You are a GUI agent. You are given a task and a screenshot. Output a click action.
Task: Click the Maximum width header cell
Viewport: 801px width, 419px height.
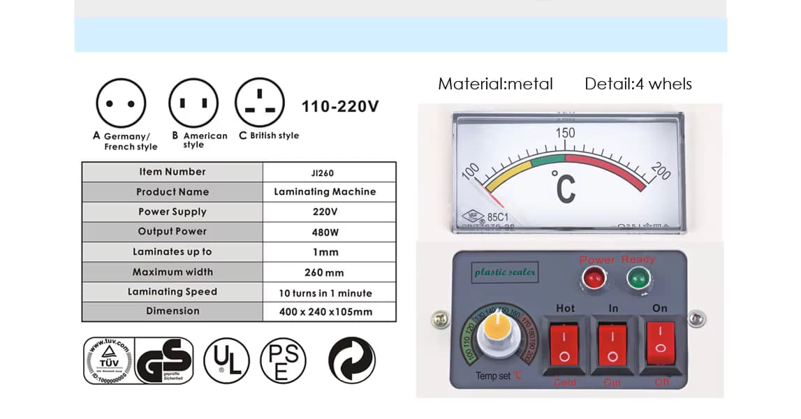(x=172, y=272)
